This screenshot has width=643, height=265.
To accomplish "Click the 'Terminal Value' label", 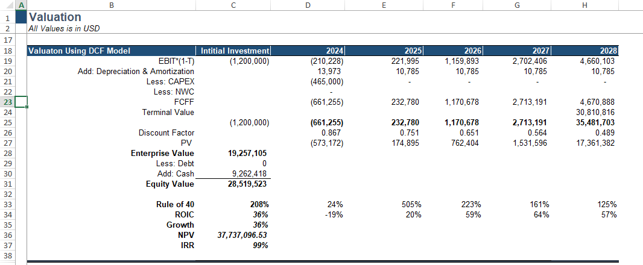I will coord(168,112).
